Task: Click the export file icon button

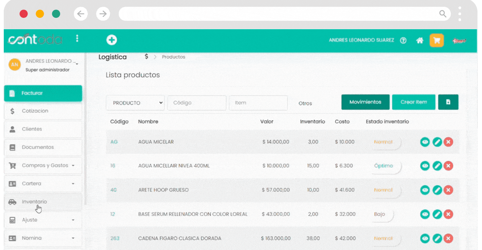Action: pos(448,102)
